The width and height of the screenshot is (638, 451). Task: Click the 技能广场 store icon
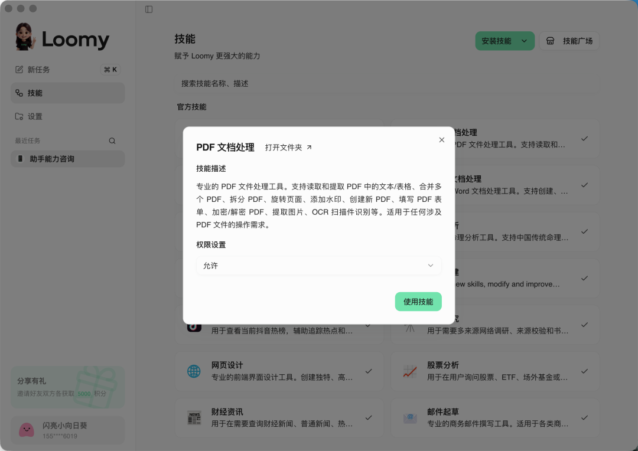point(550,41)
